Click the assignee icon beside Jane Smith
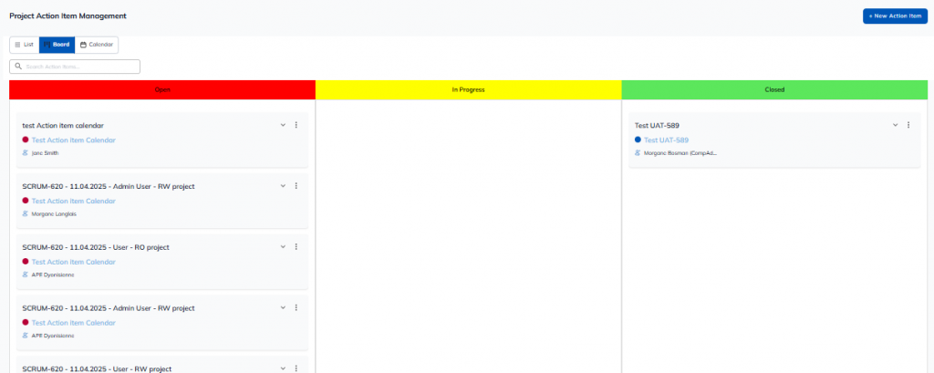Image resolution: width=934 pixels, height=373 pixels. [26, 153]
